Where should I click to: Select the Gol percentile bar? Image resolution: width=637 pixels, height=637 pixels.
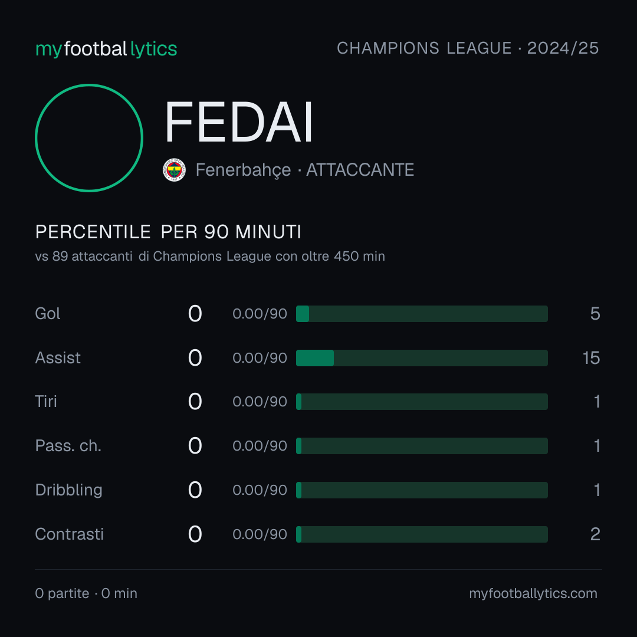pos(422,314)
